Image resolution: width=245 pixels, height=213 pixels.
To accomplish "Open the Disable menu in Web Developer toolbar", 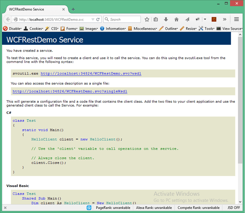I will (x=12, y=29).
